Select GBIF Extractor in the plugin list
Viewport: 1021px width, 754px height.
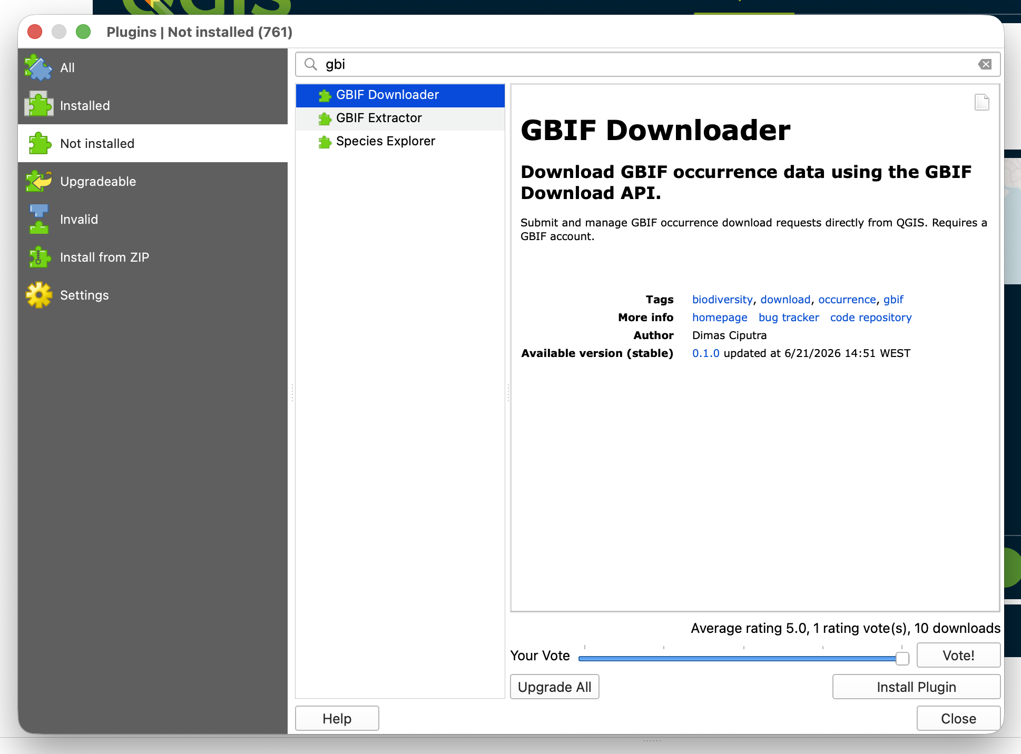point(400,118)
